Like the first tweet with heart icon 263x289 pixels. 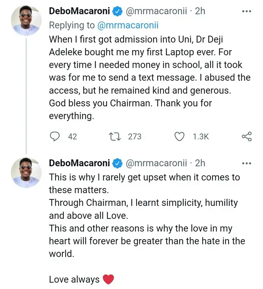pyautogui.click(x=180, y=136)
